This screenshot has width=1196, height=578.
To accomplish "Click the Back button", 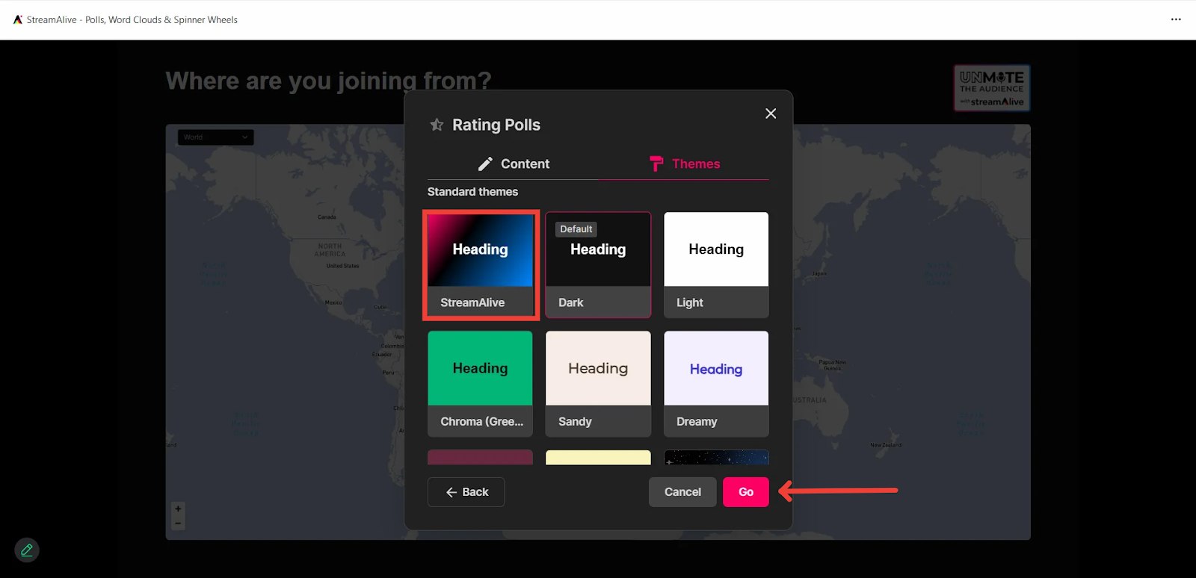I will (x=466, y=492).
